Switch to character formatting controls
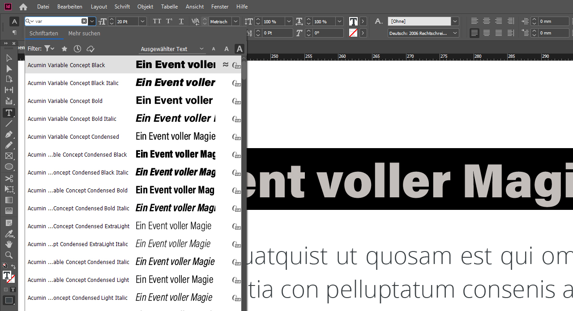The image size is (573, 311). coord(14,21)
